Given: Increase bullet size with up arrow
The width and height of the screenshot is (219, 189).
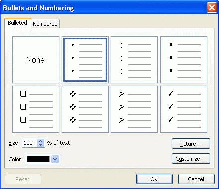Looking at the screenshot, I should pos(41,141).
